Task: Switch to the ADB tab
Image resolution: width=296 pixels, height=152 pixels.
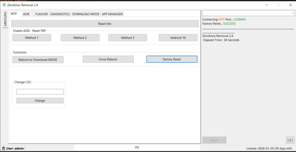Action: 26,14
